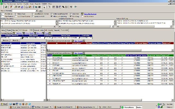Click the tile horizontal windows toolbar icon

57,7
